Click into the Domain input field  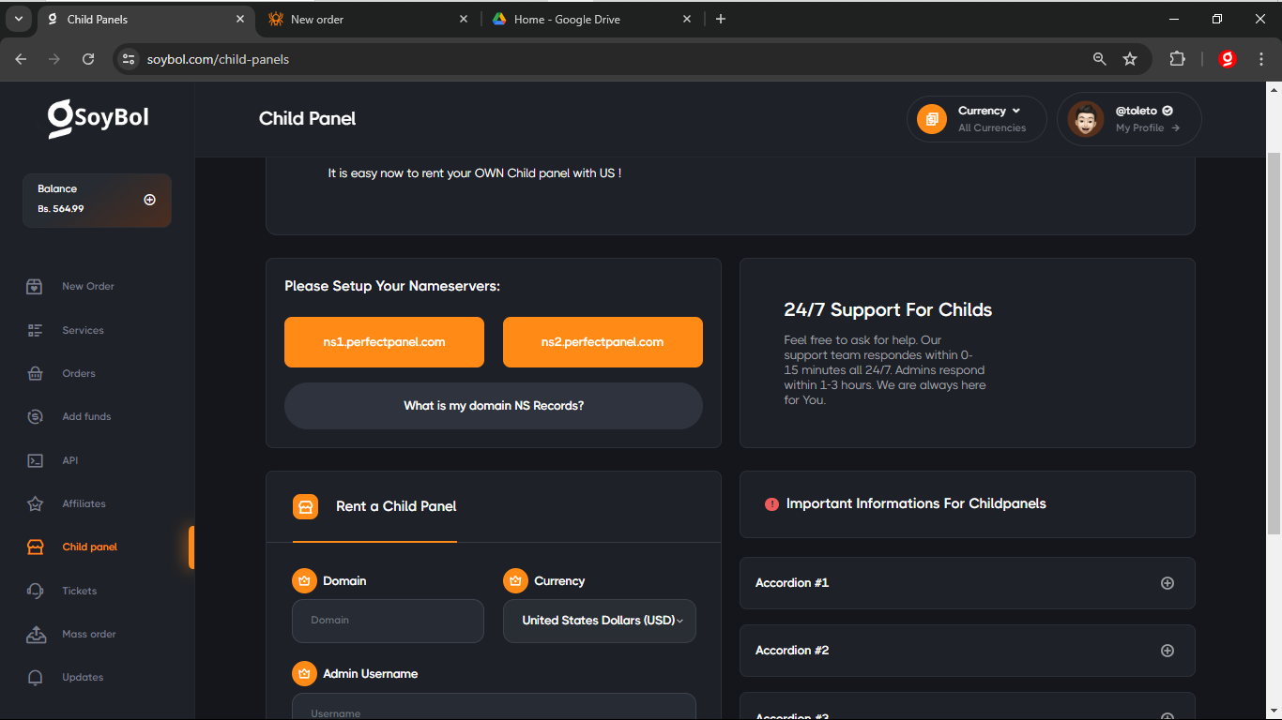point(388,621)
